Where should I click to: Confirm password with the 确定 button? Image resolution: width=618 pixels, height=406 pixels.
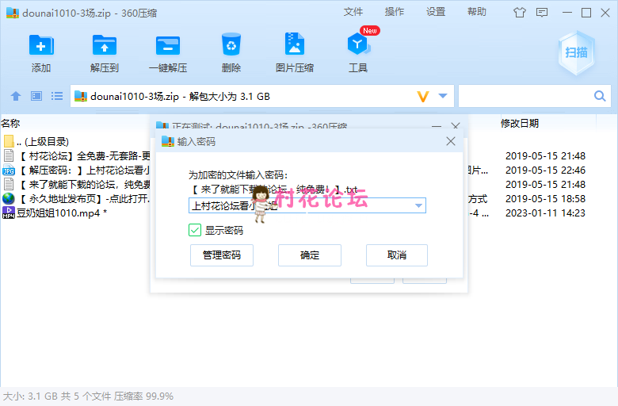tap(310, 255)
